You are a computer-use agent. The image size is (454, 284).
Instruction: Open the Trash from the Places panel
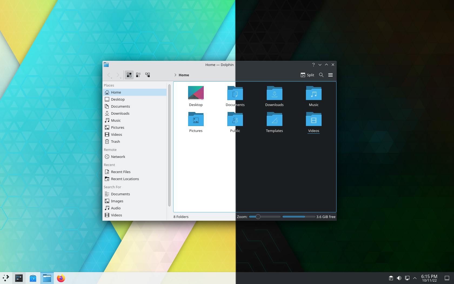(x=115, y=141)
